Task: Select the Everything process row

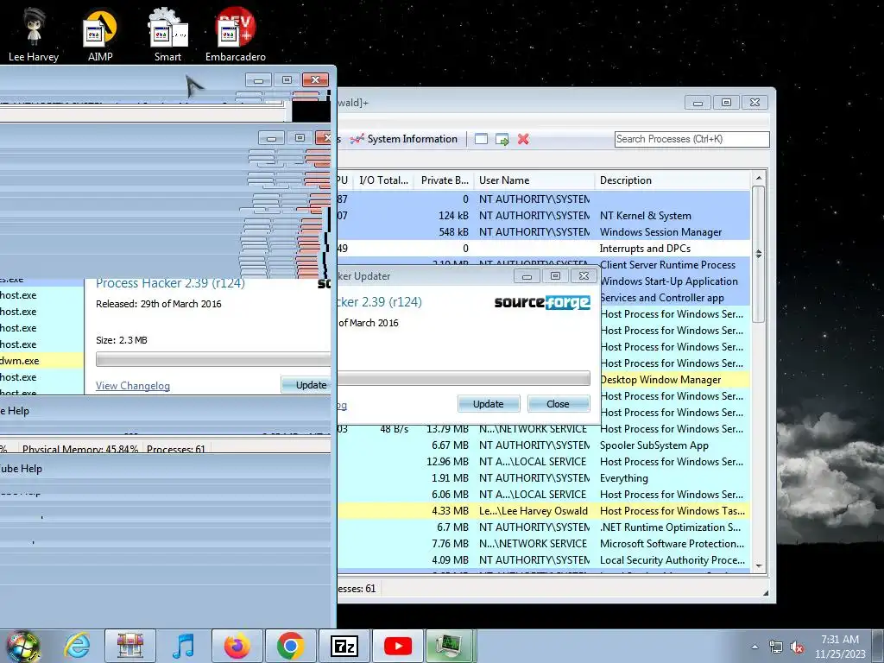Action: click(544, 478)
